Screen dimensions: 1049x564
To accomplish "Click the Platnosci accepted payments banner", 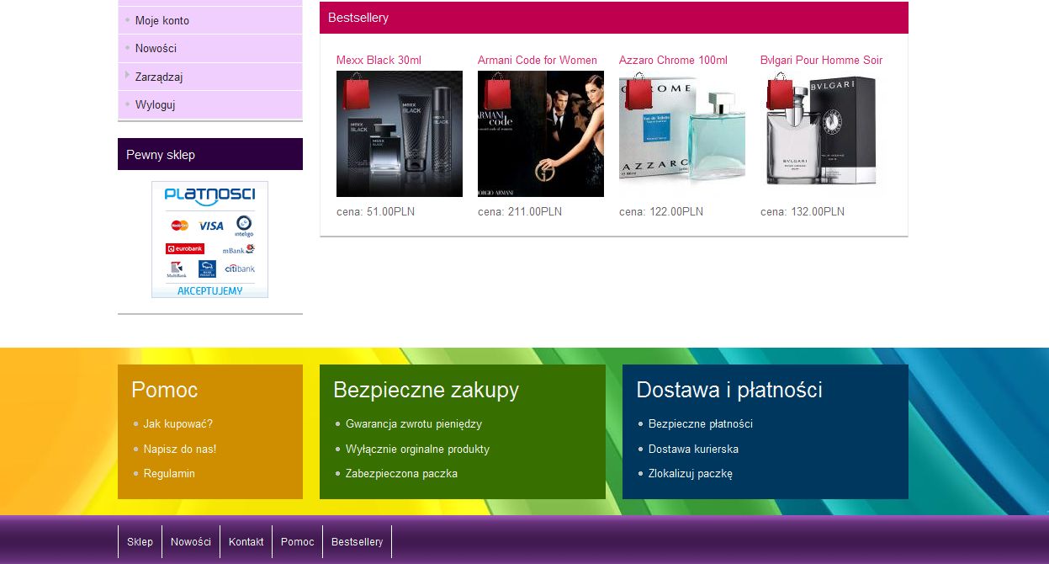I will pyautogui.click(x=209, y=240).
